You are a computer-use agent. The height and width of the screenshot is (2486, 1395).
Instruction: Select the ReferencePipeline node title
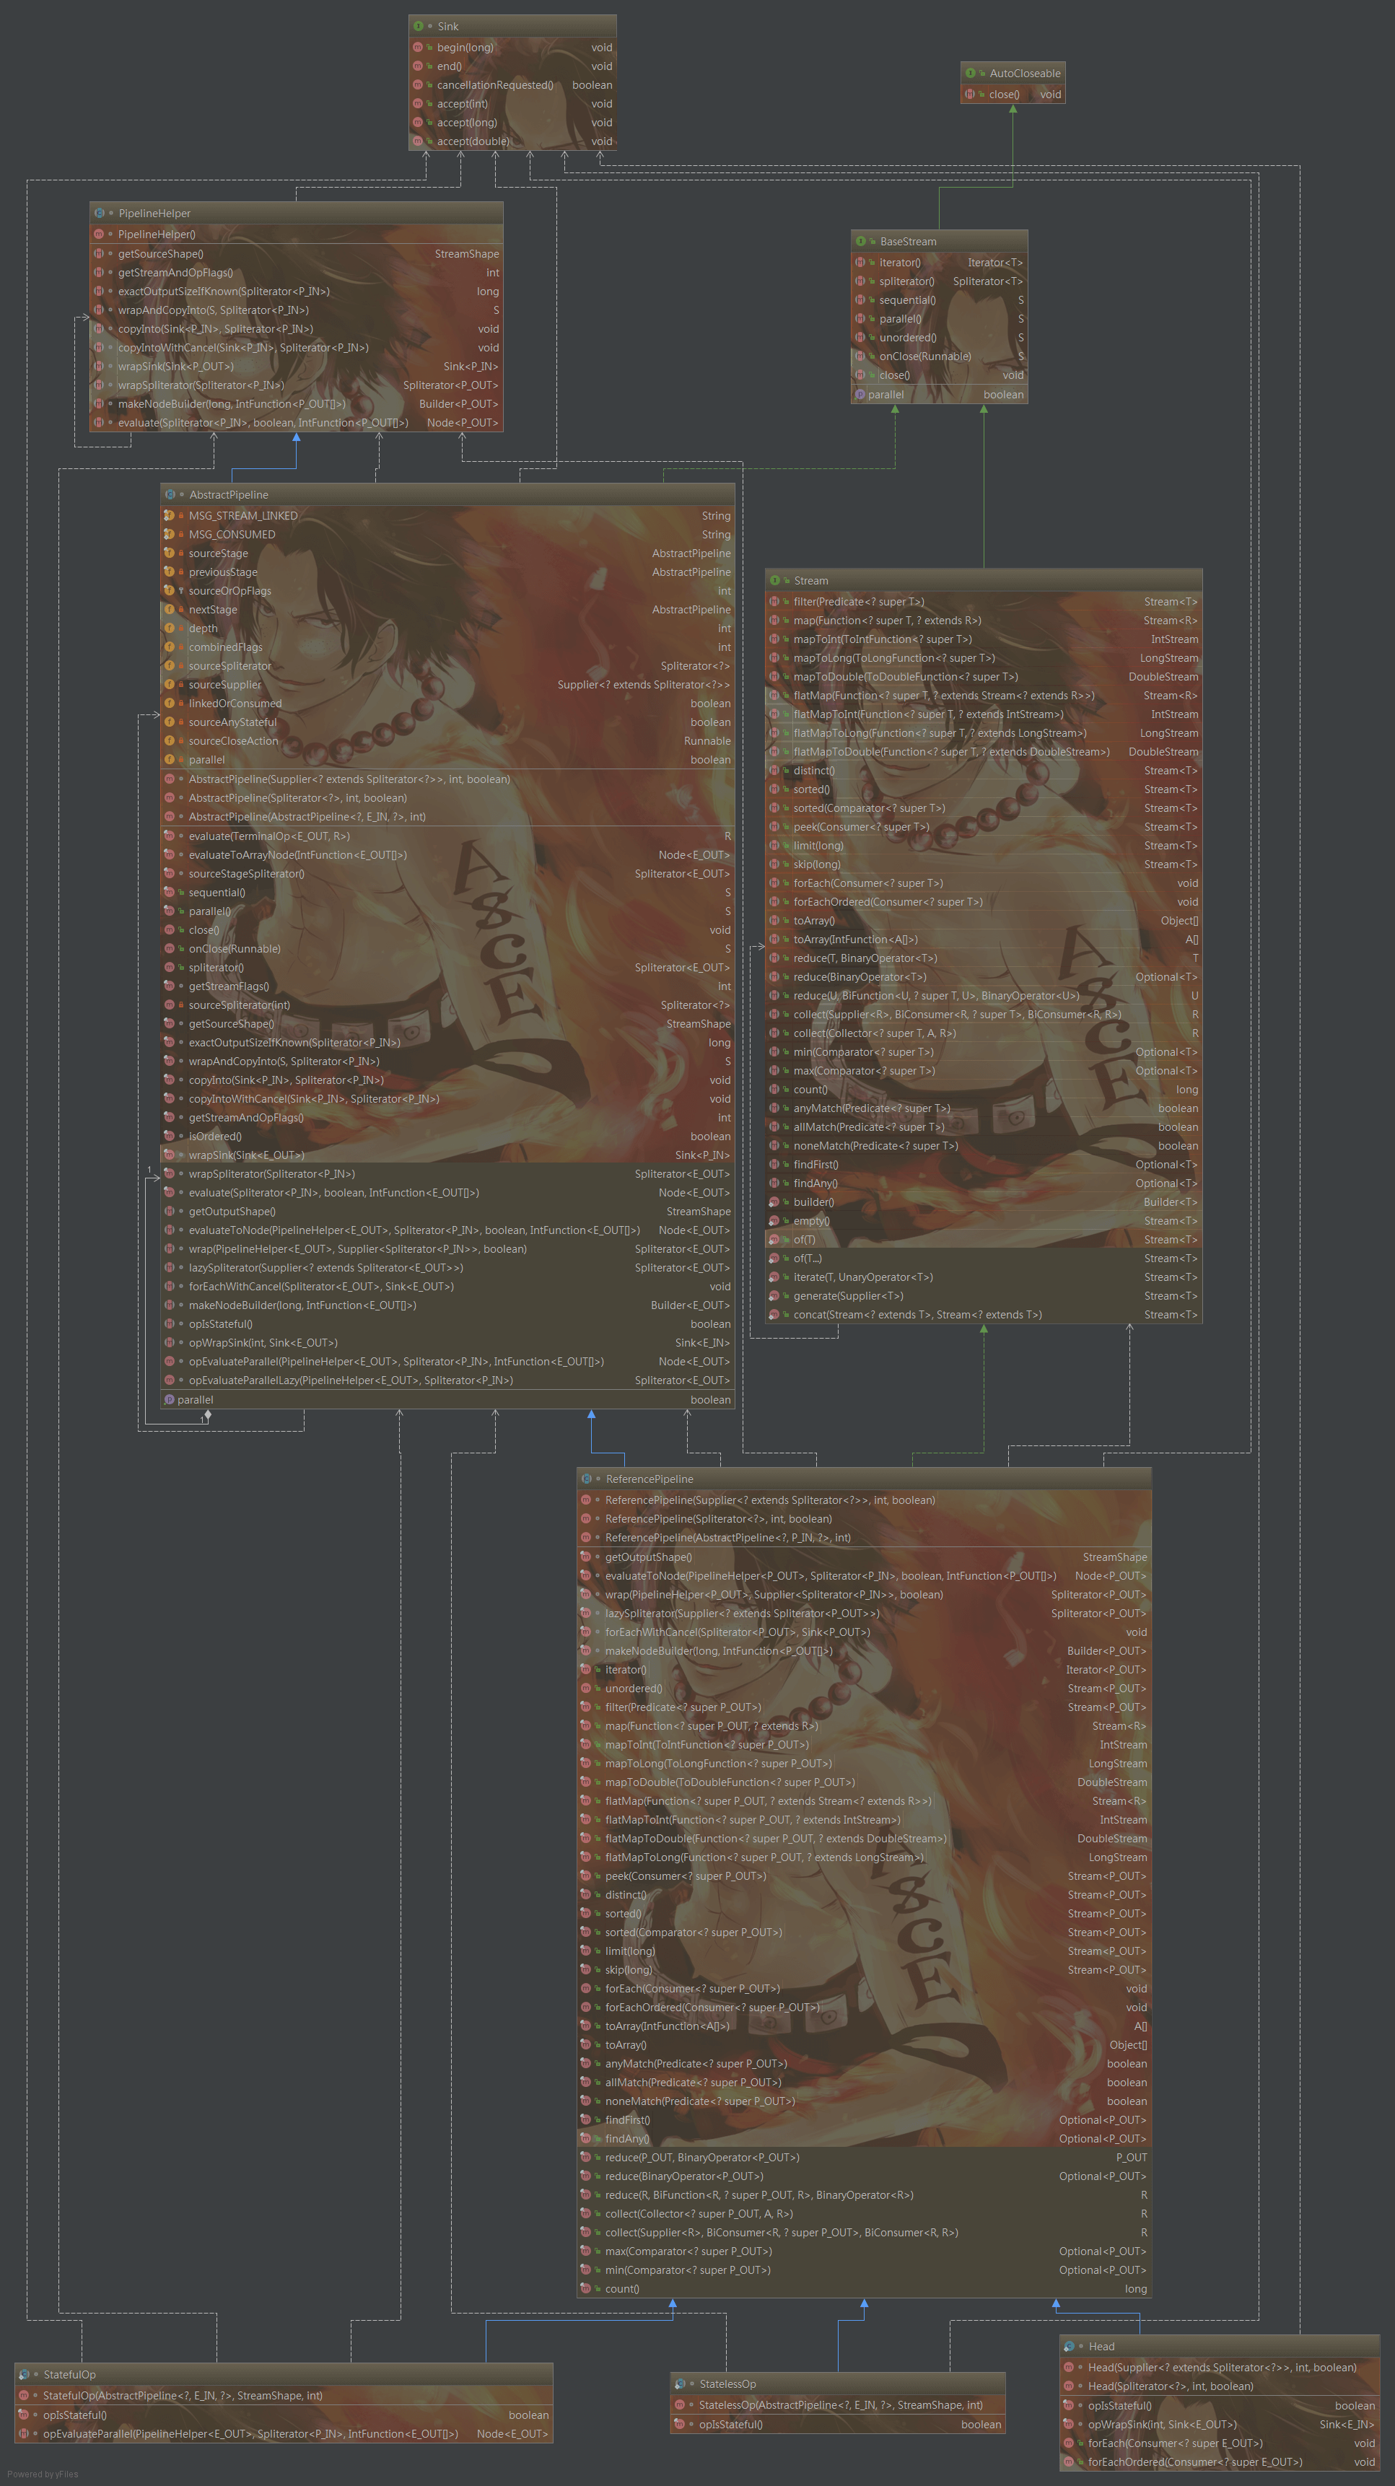650,1479
